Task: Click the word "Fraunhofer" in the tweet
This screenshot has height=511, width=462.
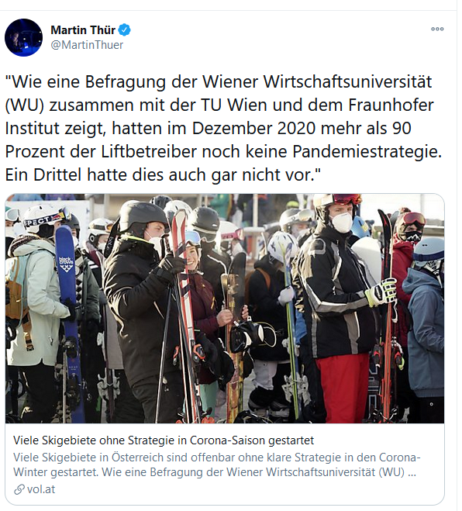Action: 391,105
